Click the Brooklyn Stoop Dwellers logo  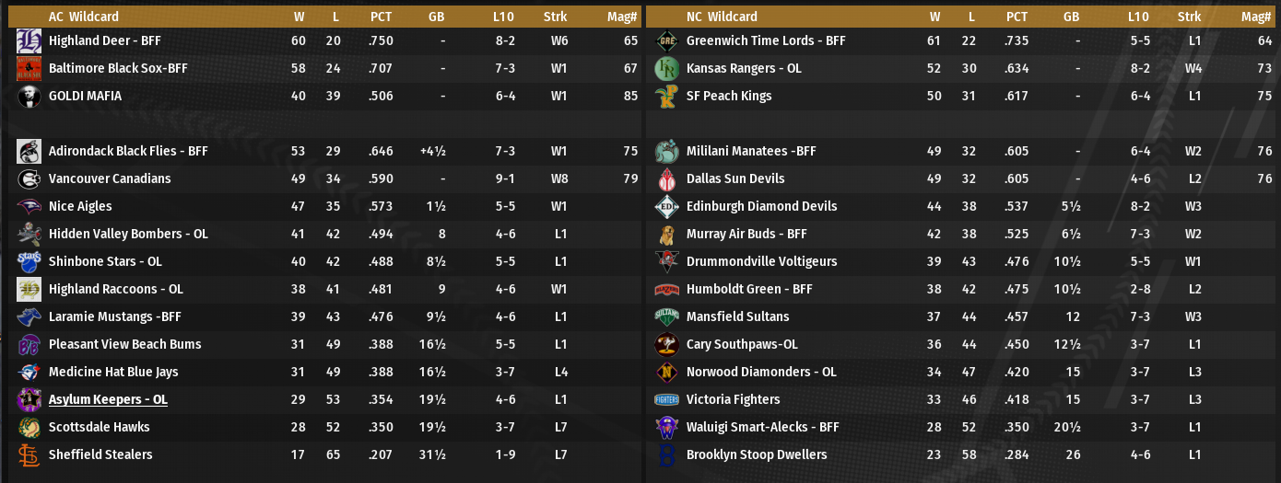666,455
